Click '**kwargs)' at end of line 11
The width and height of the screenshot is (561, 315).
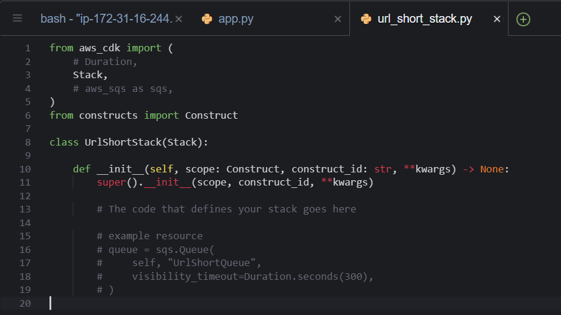[347, 182]
